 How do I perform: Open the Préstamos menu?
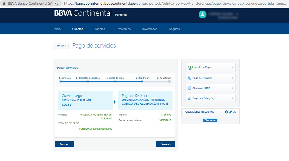(x=123, y=29)
